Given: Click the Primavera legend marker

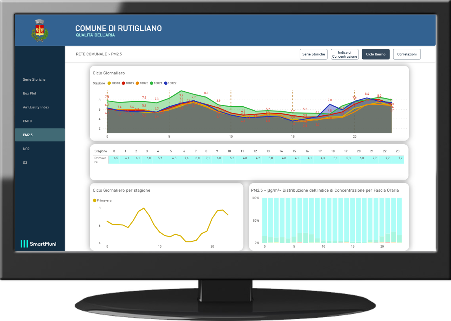Looking at the screenshot, I should coord(95,201).
